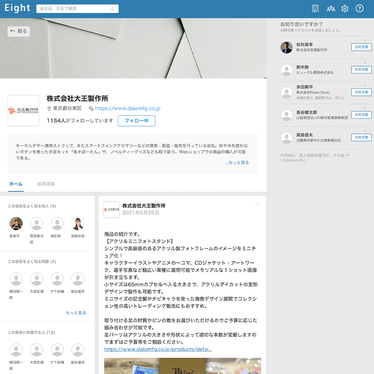Open 横田潤一郎 avatar in 所属する人 section
The width and height of the screenshot is (374, 374).
[16, 350]
